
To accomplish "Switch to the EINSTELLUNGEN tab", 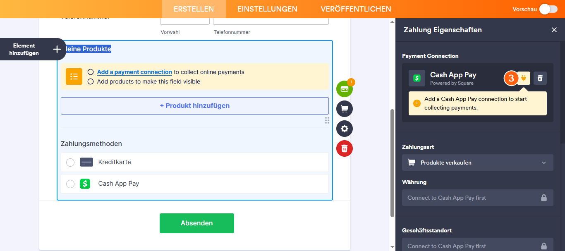I will point(267,9).
